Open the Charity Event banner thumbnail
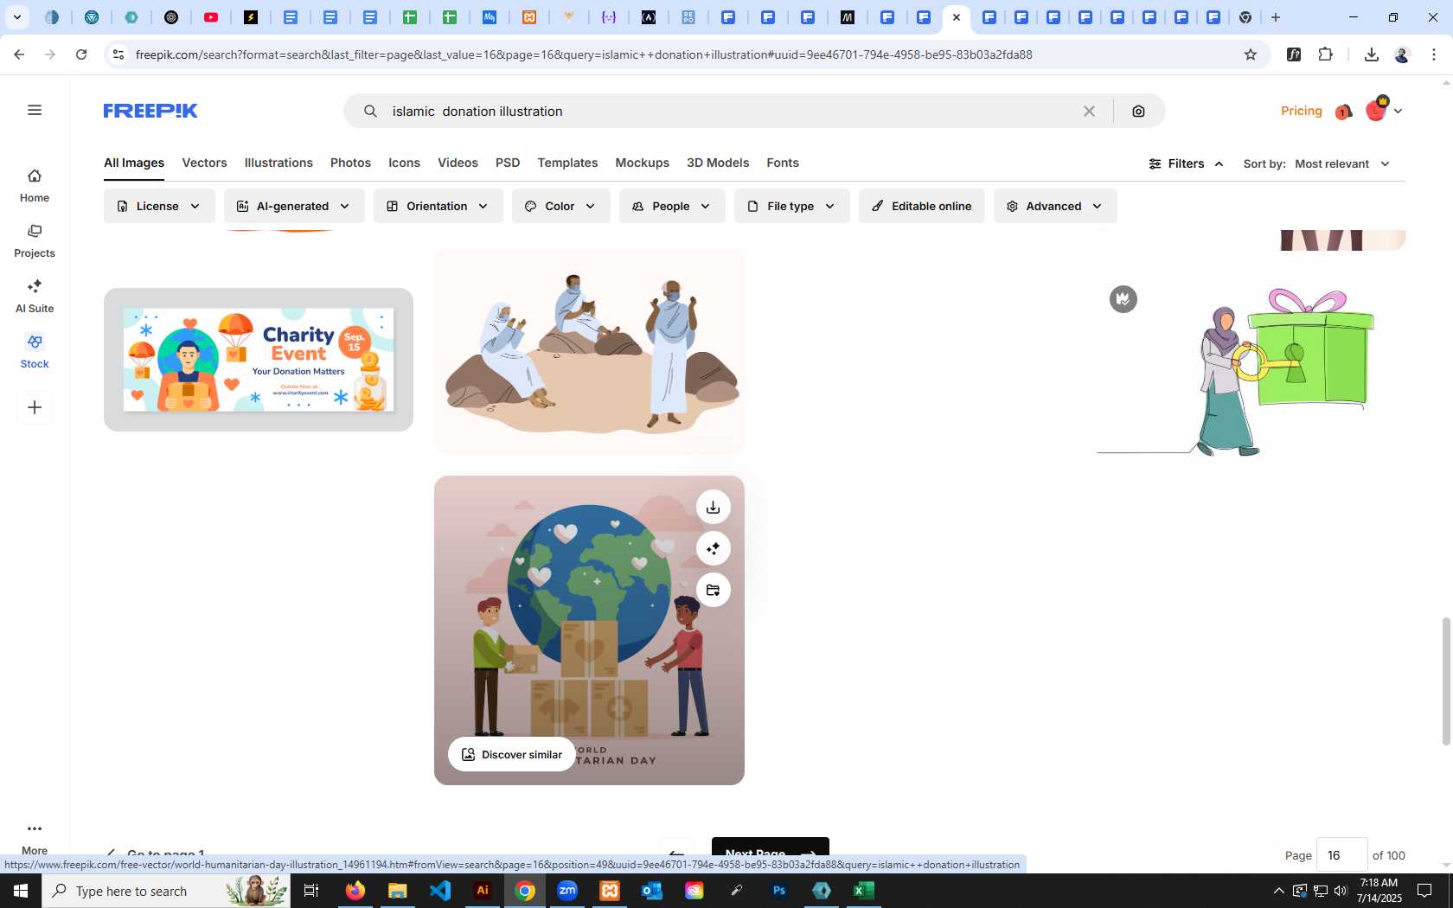Image resolution: width=1453 pixels, height=908 pixels. 259,360
